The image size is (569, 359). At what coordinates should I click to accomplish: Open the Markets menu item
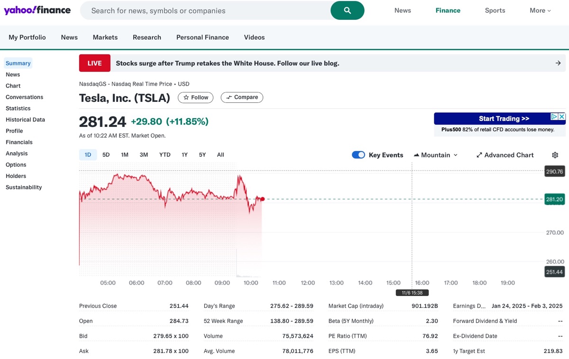point(105,37)
